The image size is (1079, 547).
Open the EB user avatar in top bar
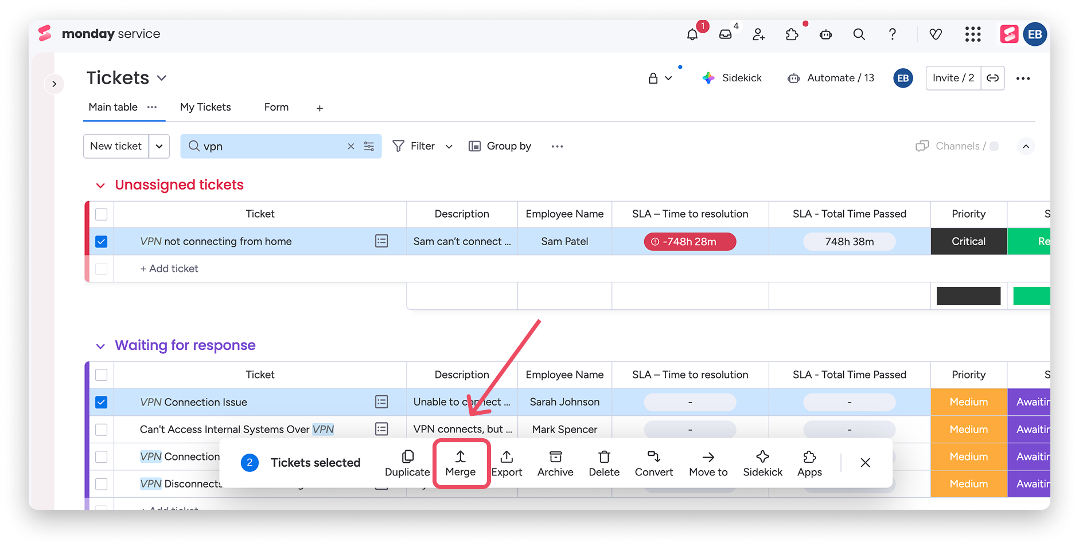tap(1035, 34)
